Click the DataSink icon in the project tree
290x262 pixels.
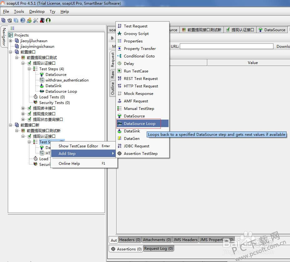pyautogui.click(x=42, y=86)
